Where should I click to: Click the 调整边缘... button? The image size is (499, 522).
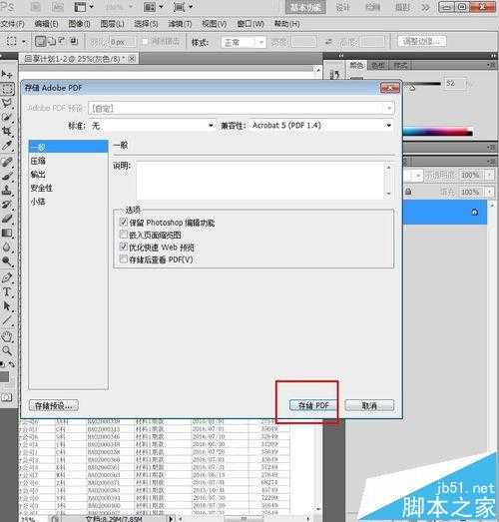tap(422, 41)
